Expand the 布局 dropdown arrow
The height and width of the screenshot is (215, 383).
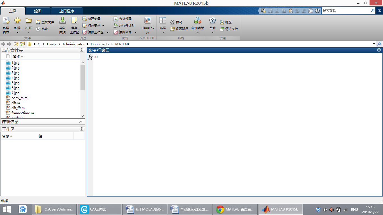[163, 32]
